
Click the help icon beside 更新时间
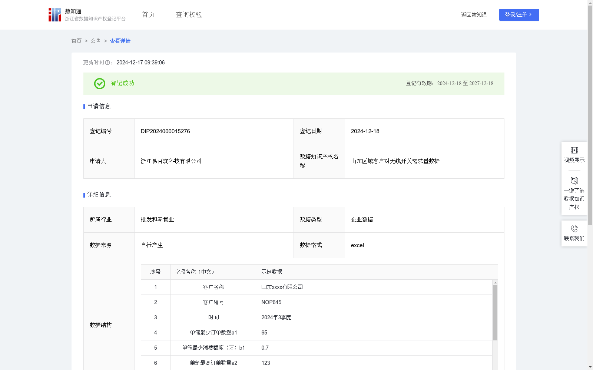[107, 63]
